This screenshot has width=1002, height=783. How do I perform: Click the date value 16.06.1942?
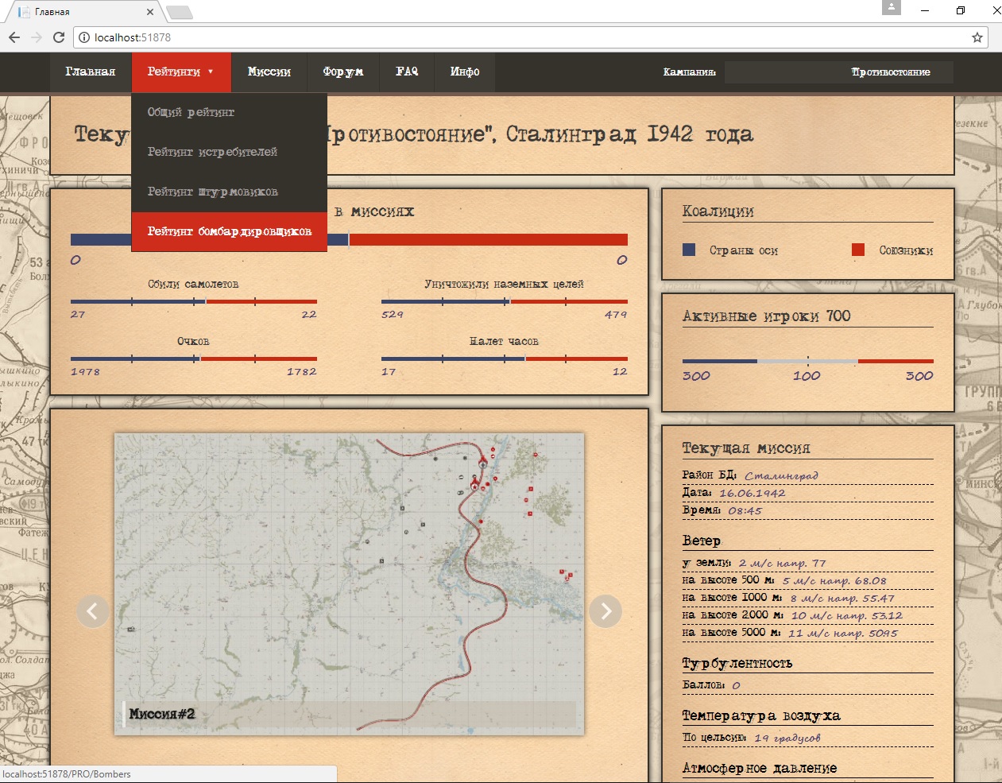[x=752, y=493]
